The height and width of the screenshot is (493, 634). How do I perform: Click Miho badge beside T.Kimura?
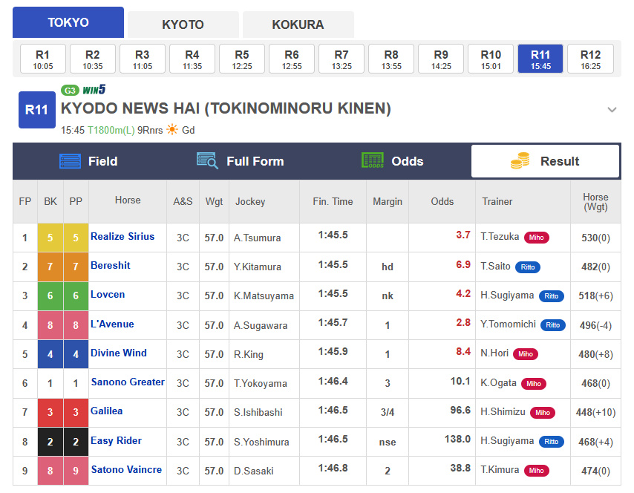(x=537, y=471)
